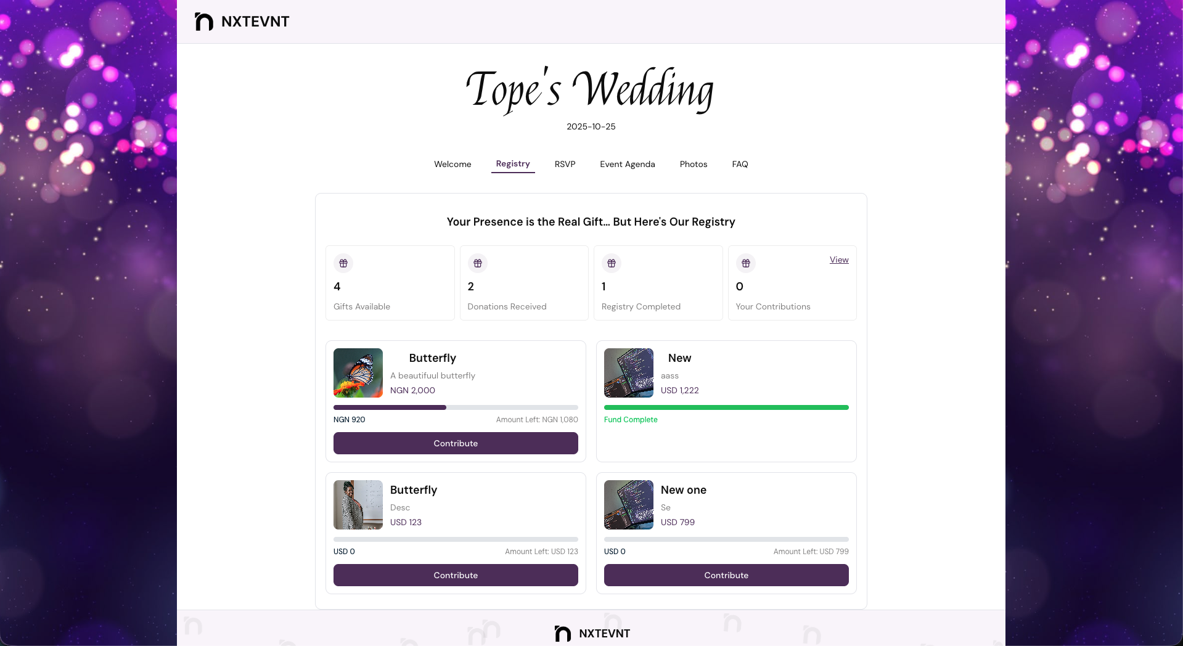Contribute to the USD 123 Butterfly gift
Screen dimensions: 1183x646
click(x=456, y=575)
